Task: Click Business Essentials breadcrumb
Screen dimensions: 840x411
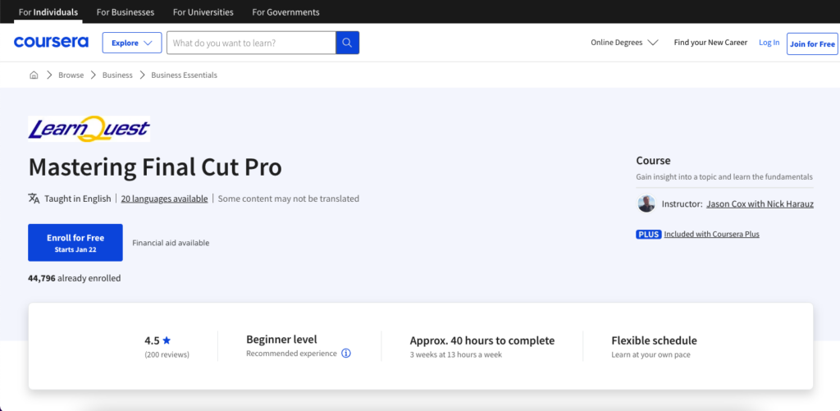Action: click(x=185, y=75)
